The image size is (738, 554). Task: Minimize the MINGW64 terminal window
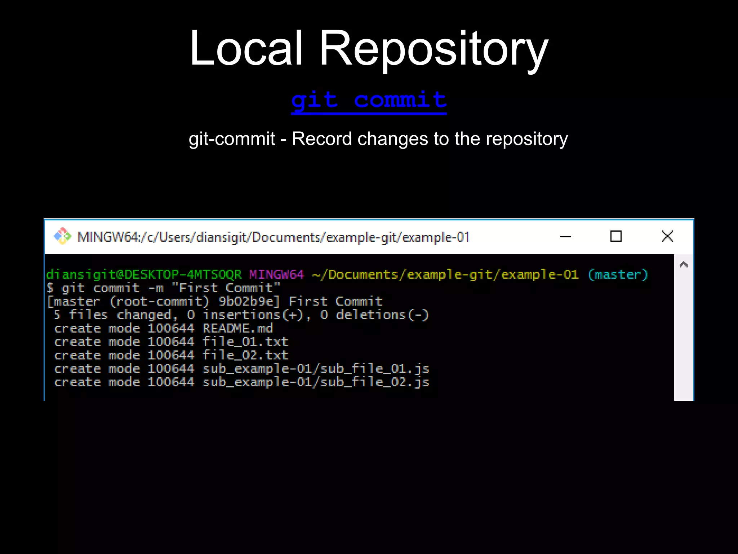(565, 237)
